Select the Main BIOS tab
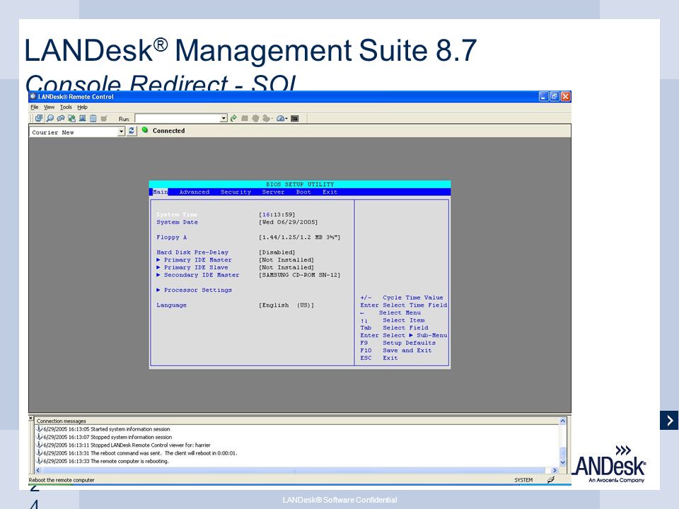This screenshot has height=509, width=679. (x=161, y=192)
